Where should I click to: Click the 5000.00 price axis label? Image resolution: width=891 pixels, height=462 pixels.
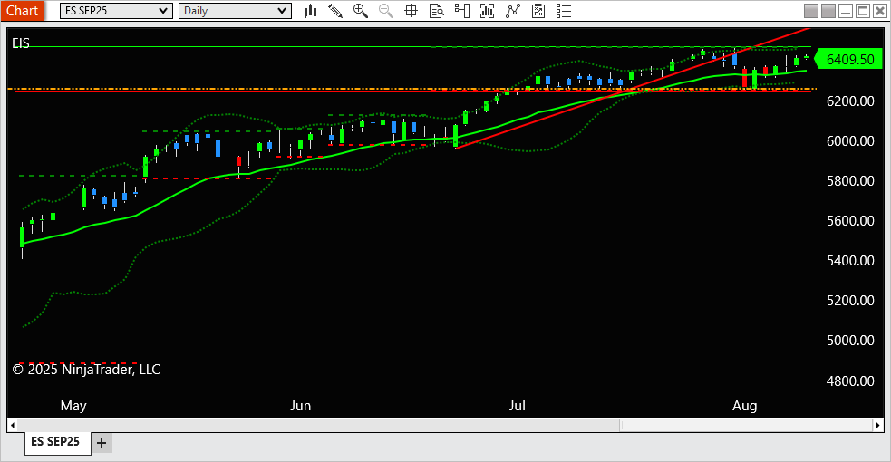pos(850,341)
